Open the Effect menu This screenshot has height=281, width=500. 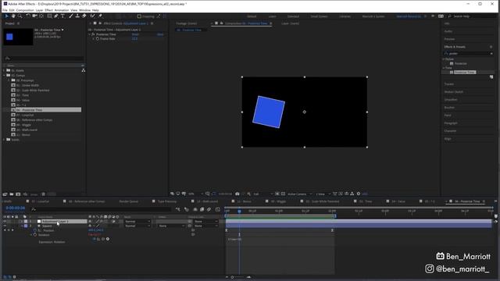click(48, 10)
